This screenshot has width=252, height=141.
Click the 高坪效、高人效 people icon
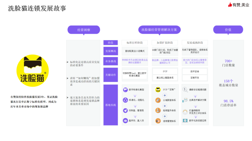tap(125, 121)
